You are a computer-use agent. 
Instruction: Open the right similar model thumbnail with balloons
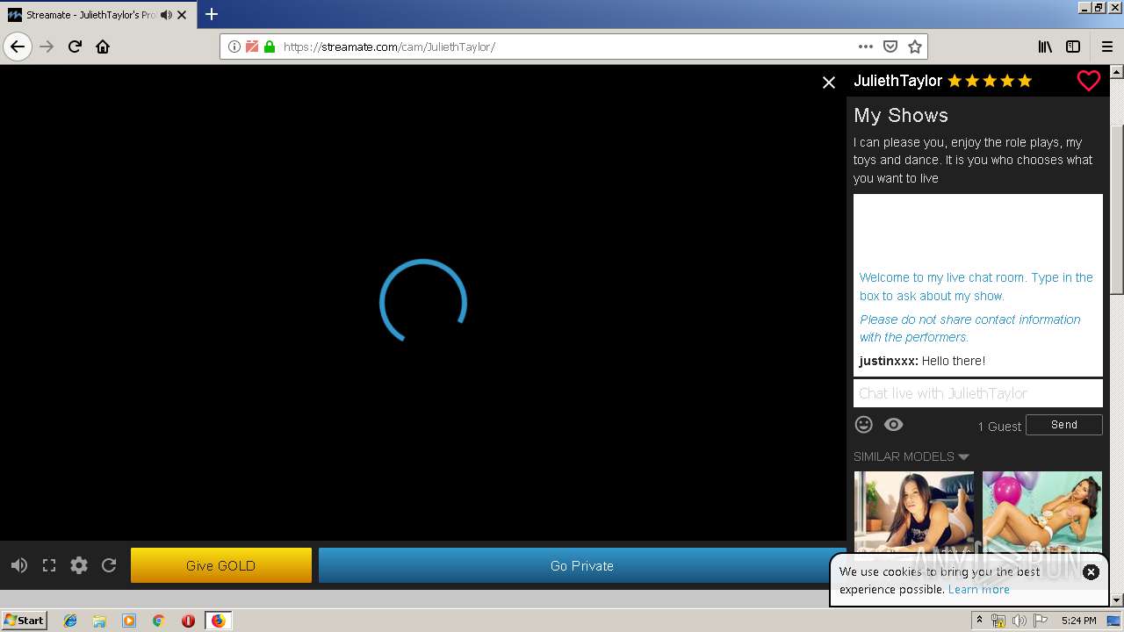point(1042,513)
